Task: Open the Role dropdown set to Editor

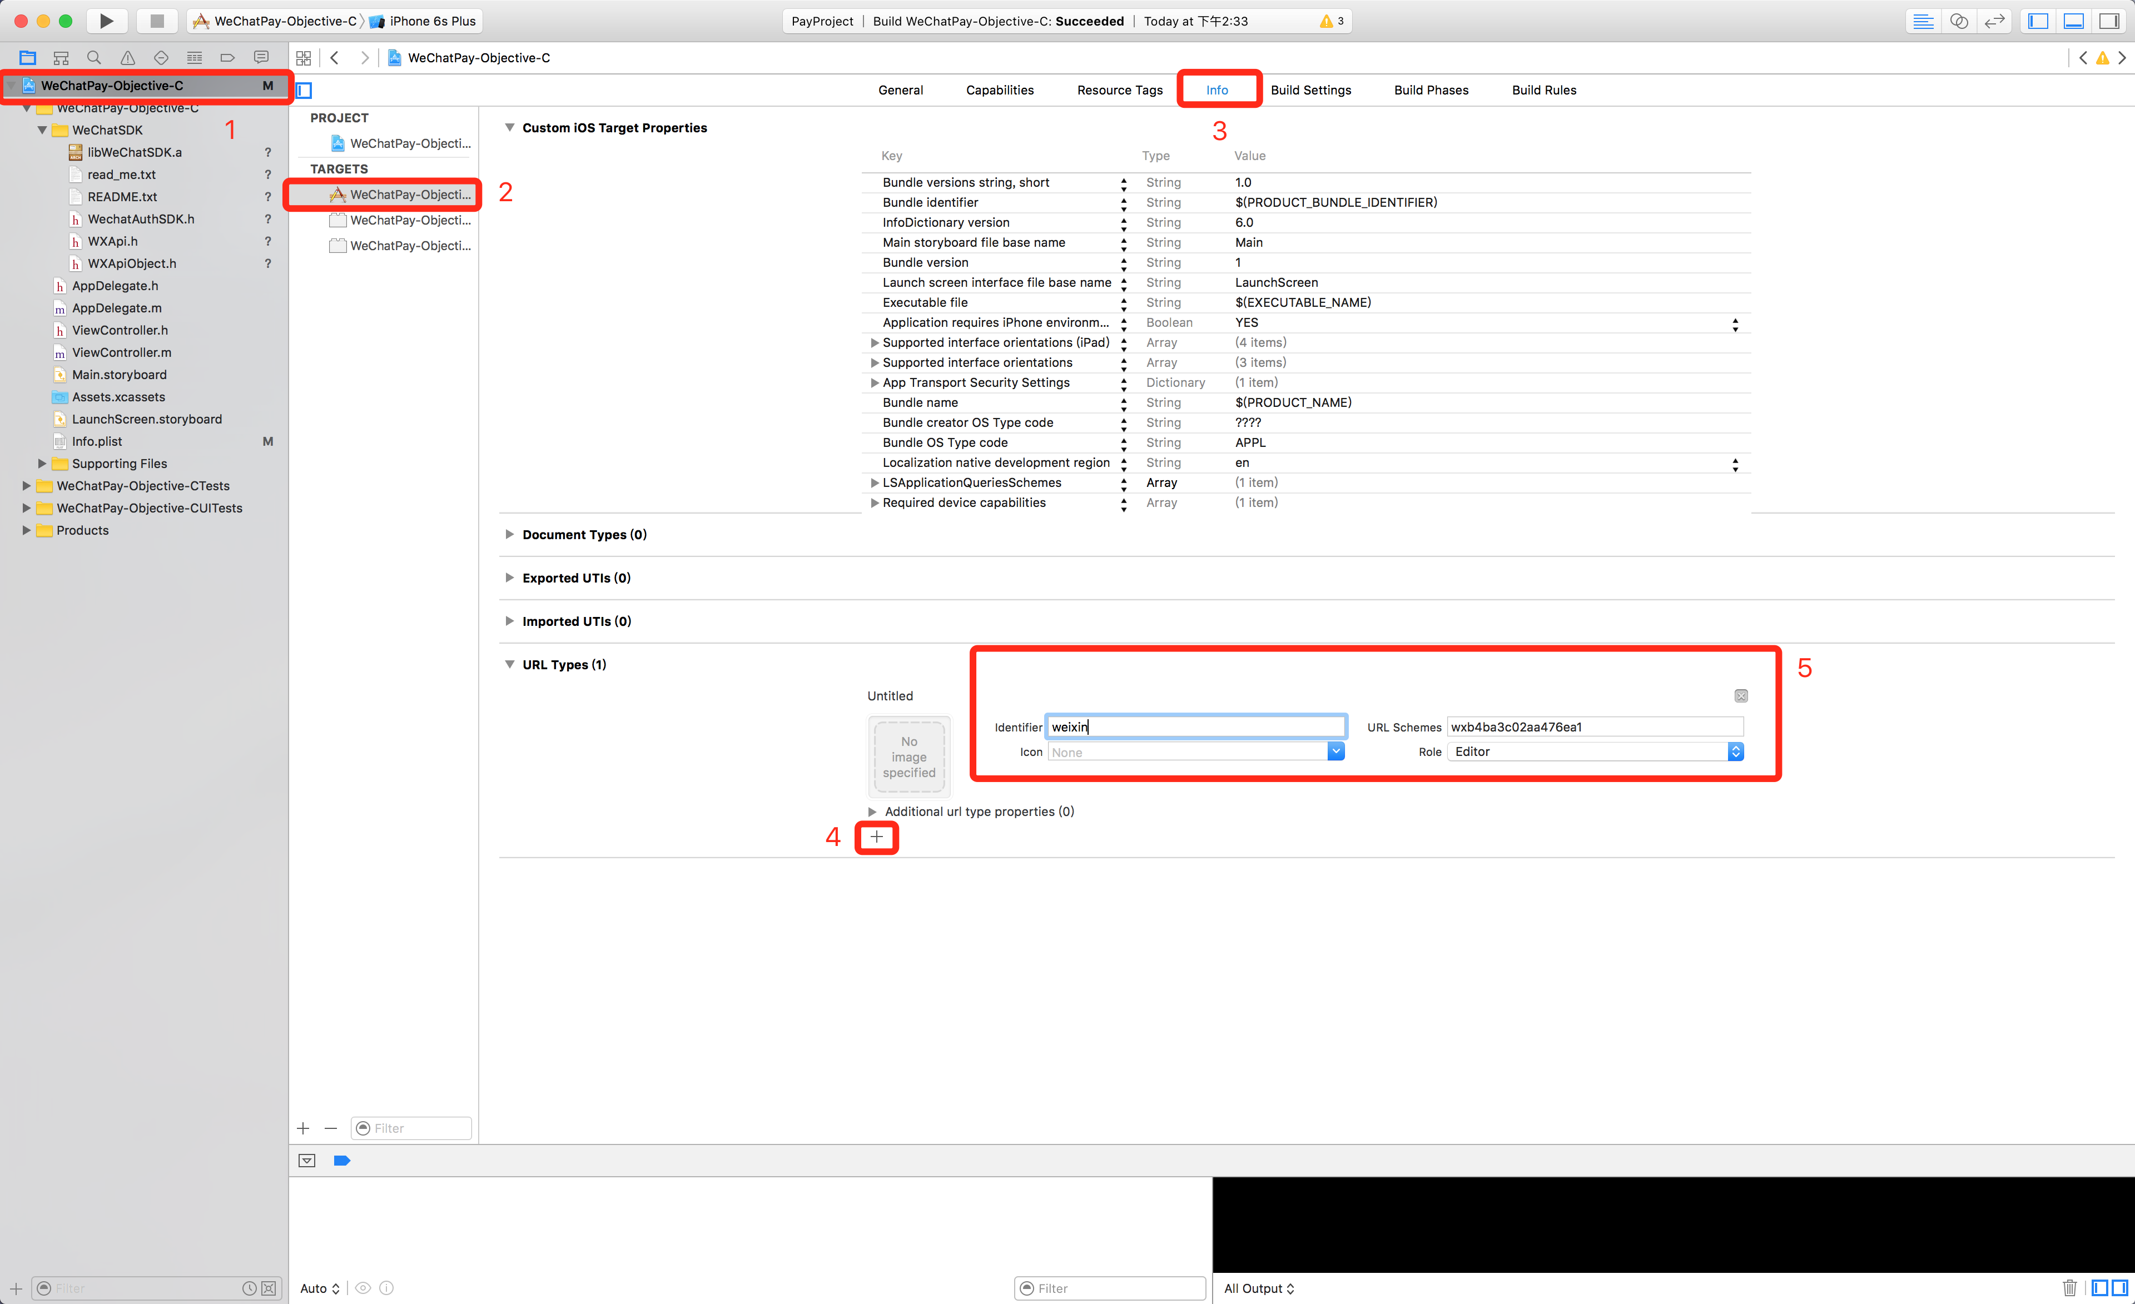Action: (1595, 751)
